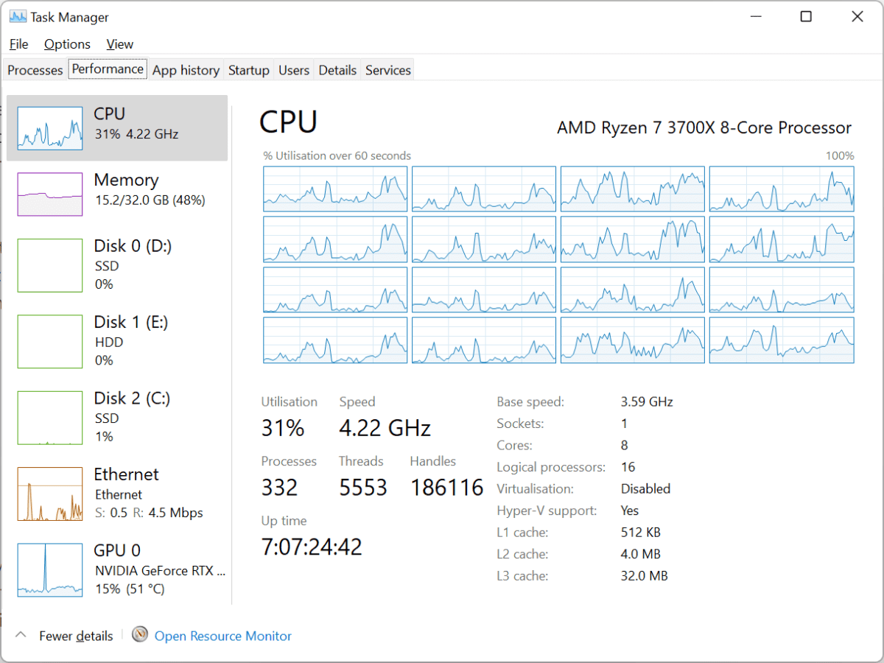Click the '% Utilisation over 60 seconds' label

pos(337,155)
